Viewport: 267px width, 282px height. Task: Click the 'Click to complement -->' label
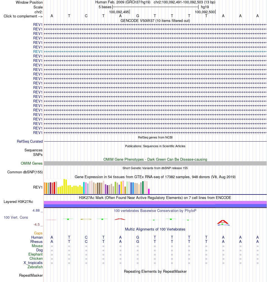click(23, 16)
